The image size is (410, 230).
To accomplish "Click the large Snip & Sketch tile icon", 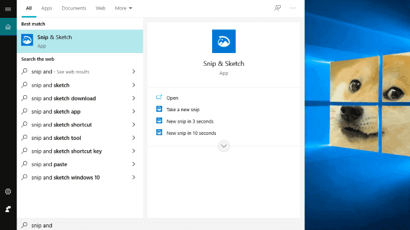I will coord(224,41).
